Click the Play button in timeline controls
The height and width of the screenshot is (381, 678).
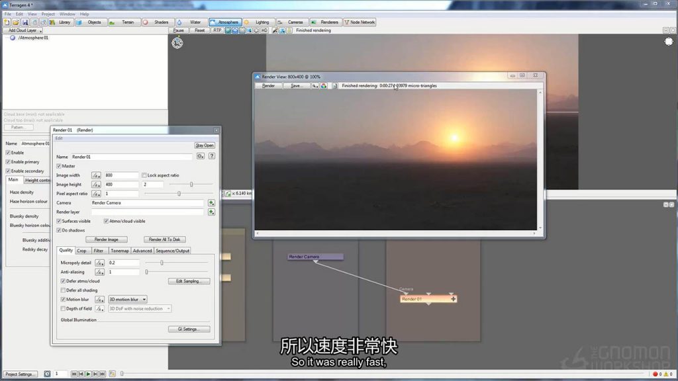88,374
